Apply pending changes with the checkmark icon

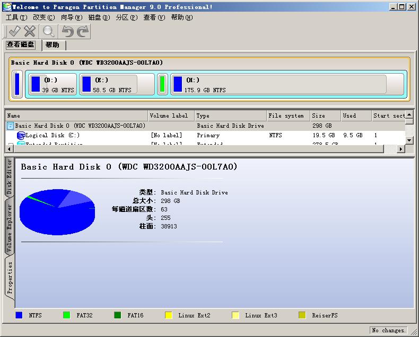(x=14, y=31)
